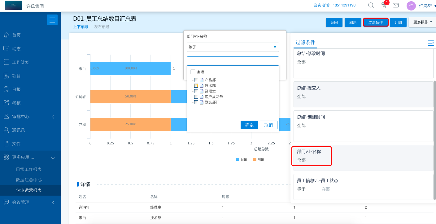Click the 订阅 button
436x224 pixels.
pyautogui.click(x=398, y=23)
